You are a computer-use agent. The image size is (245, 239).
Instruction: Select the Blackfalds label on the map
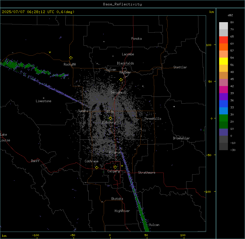tap(125, 63)
